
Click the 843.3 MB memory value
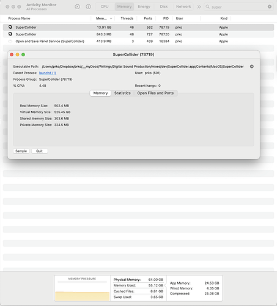(x=104, y=34)
